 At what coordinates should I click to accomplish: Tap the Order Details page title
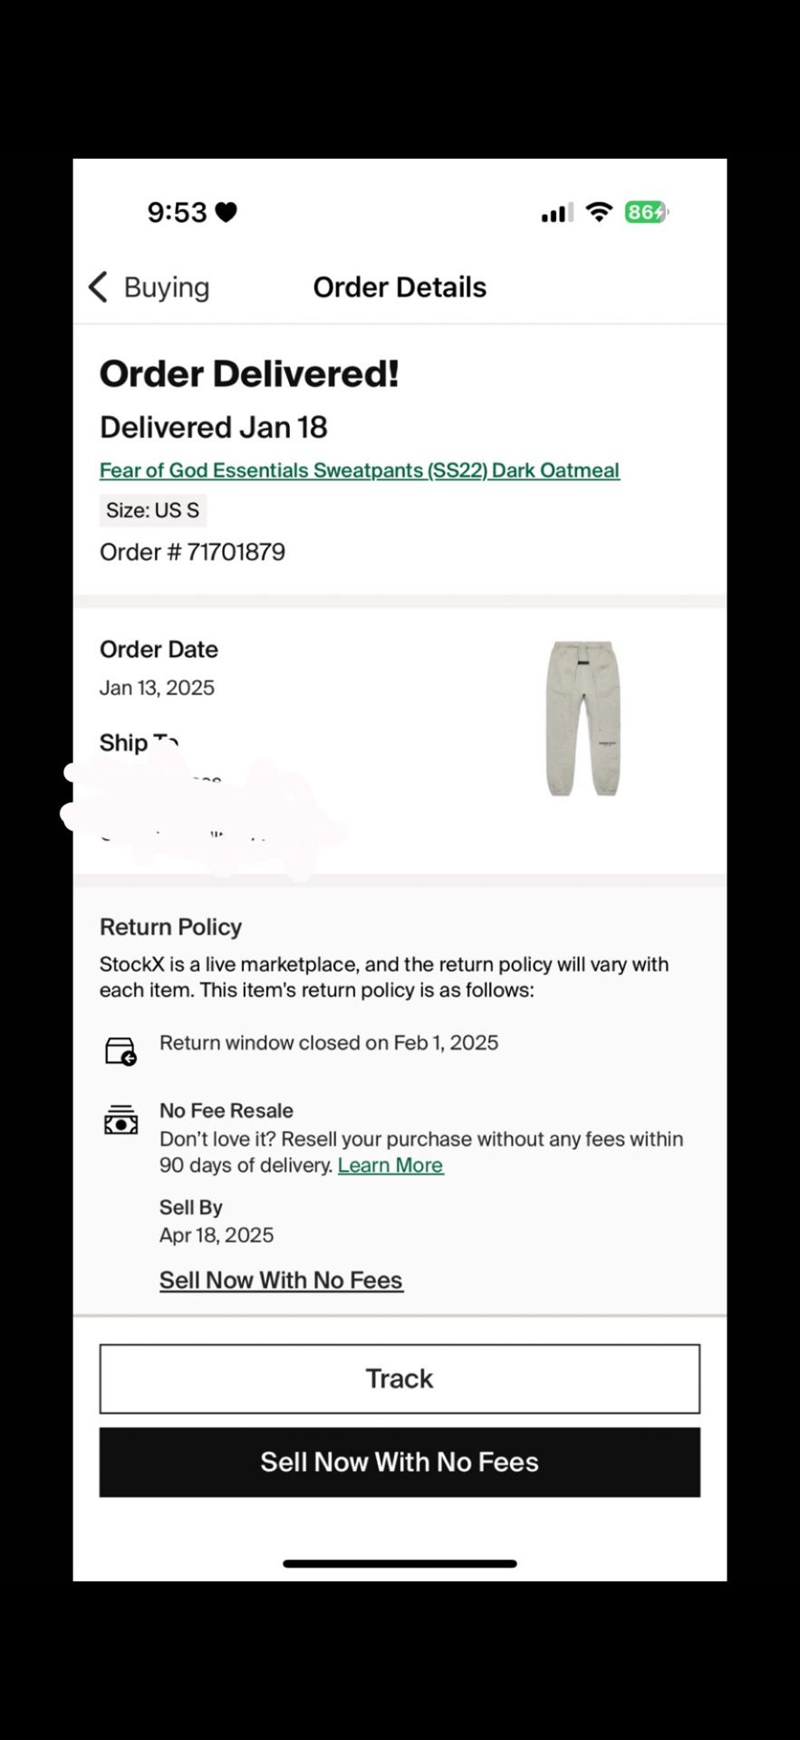[400, 287]
